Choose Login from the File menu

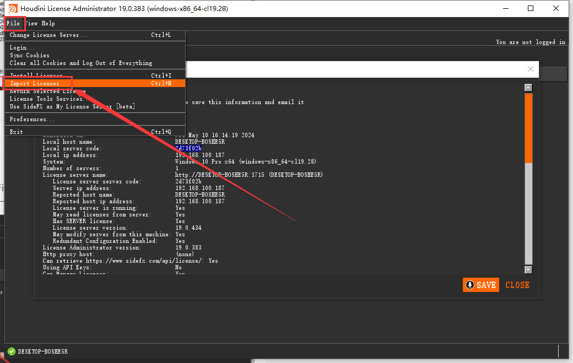[22, 48]
